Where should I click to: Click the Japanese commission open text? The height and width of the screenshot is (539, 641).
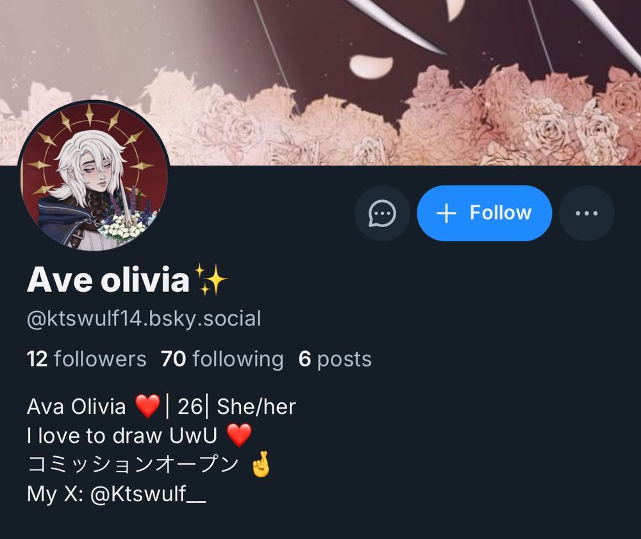[x=133, y=465]
